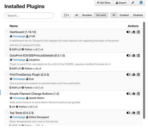148x129 pixels.
Task: Select the All filter beside Bundled
Action: pos(77,15)
